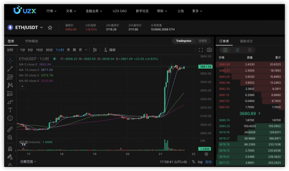The height and width of the screenshot is (171, 289).
Task: Toggle 自动 auto scale
Action: [208, 162]
